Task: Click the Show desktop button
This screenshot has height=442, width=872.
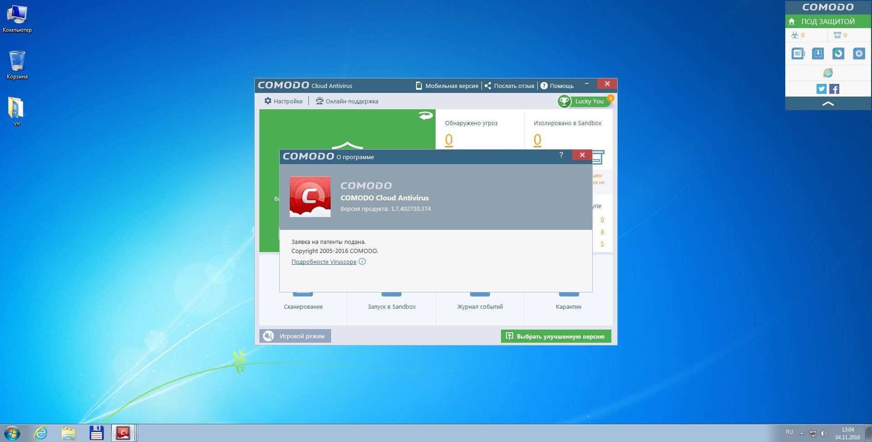Action: pos(868,433)
